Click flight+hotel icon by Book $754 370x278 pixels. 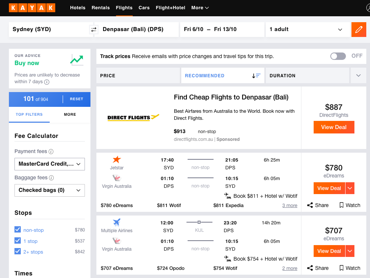point(228,259)
